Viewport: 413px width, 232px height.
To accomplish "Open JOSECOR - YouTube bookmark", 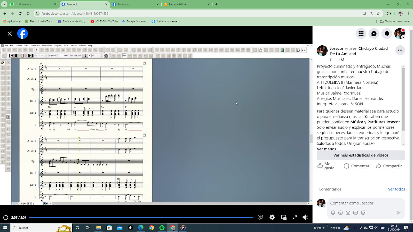I will [x=104, y=21].
